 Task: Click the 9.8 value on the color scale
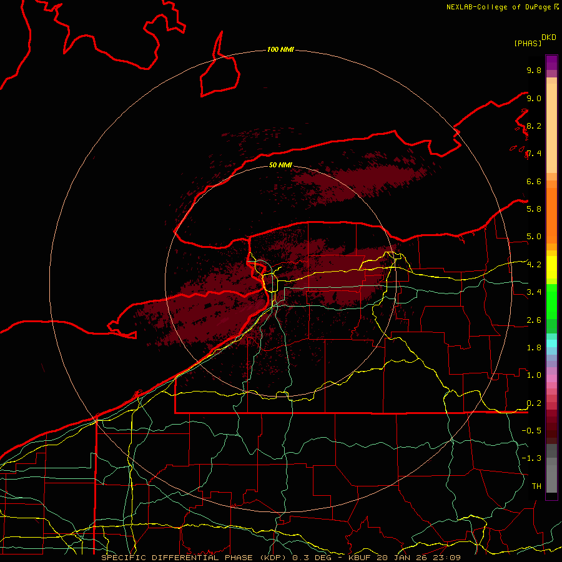[534, 70]
